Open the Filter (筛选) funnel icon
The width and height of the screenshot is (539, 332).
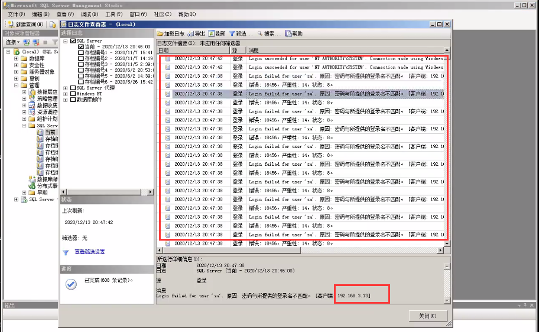coord(232,34)
